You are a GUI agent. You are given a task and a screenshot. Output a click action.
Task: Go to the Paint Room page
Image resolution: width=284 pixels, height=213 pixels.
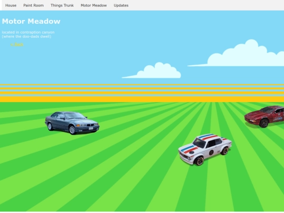click(34, 5)
